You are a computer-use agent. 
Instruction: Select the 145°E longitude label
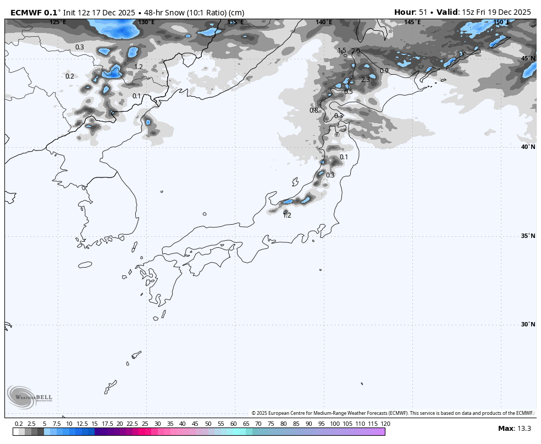click(x=412, y=22)
